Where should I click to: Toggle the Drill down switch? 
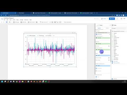109,46
